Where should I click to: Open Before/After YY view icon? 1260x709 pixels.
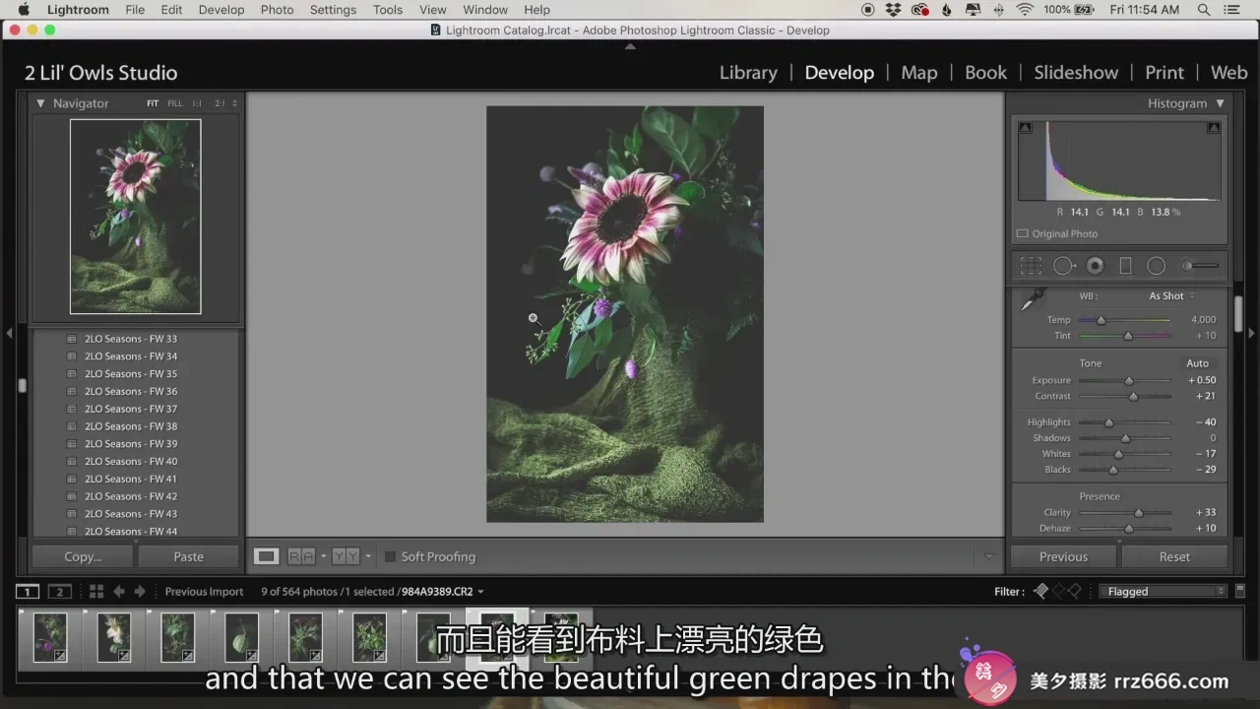point(346,556)
